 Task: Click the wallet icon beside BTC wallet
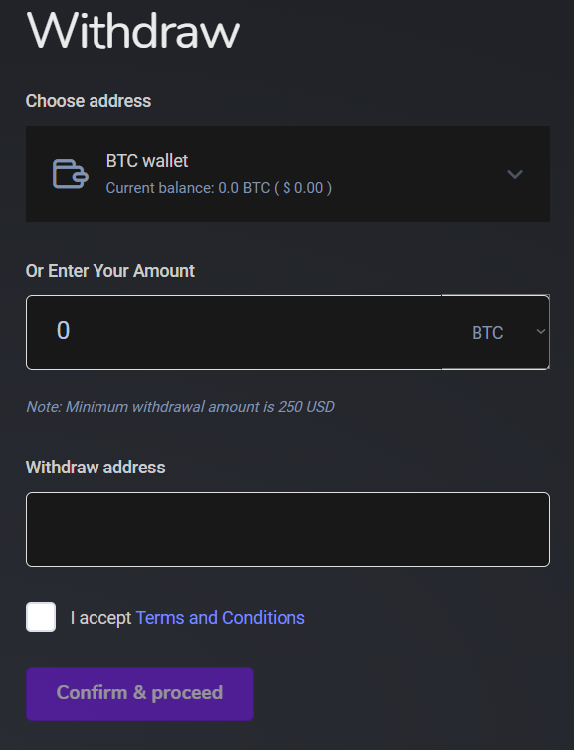coord(70,174)
